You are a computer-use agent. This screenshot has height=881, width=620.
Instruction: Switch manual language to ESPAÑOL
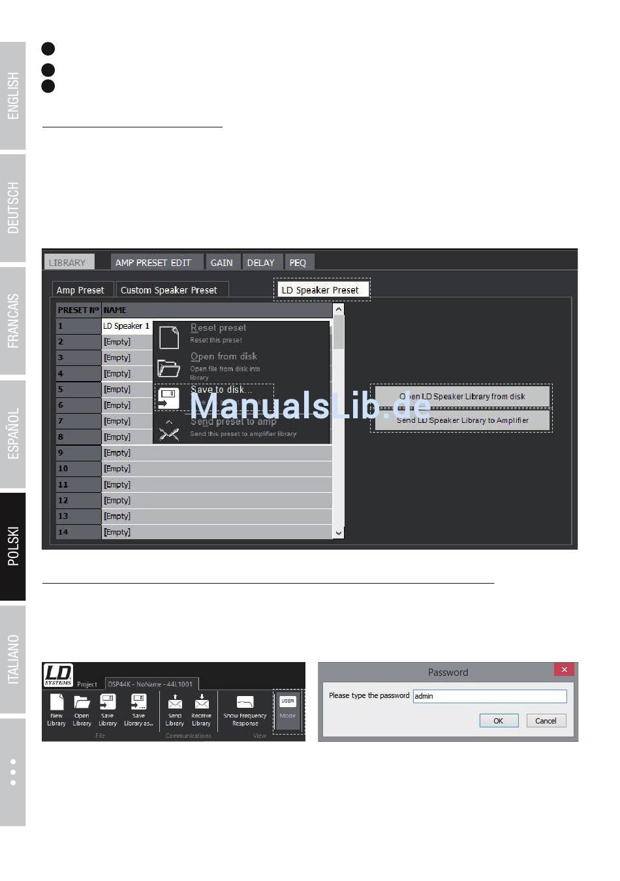tap(13, 434)
